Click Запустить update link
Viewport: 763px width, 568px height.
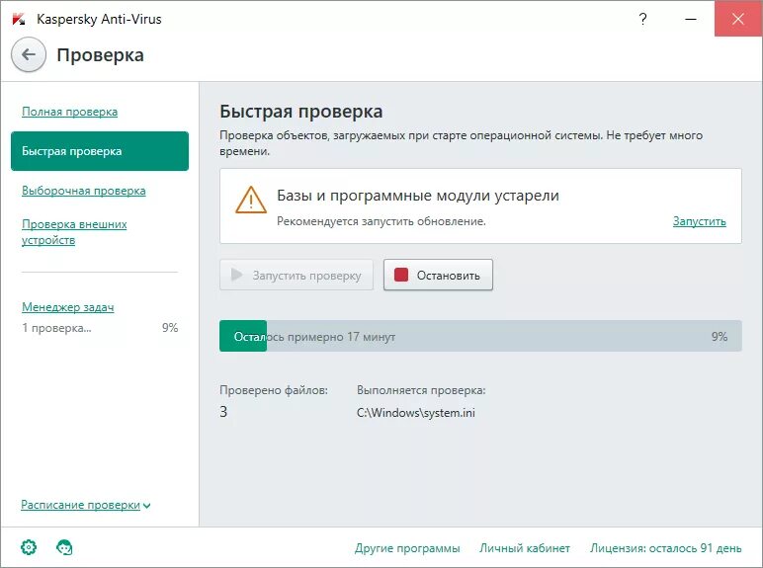(x=700, y=221)
